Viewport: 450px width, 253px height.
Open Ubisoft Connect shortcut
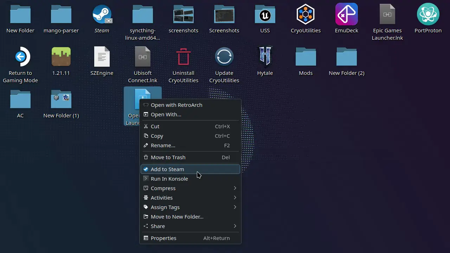(x=142, y=56)
